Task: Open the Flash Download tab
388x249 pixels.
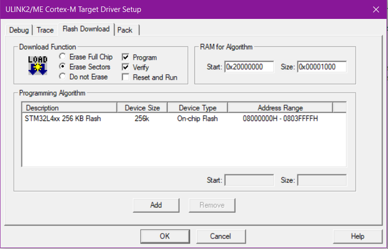Action: pos(86,29)
